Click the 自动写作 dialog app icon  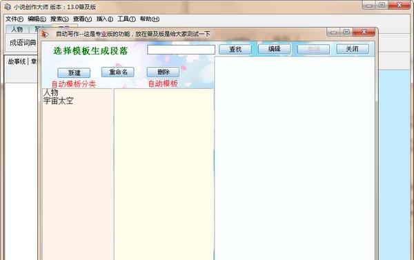click(45, 34)
